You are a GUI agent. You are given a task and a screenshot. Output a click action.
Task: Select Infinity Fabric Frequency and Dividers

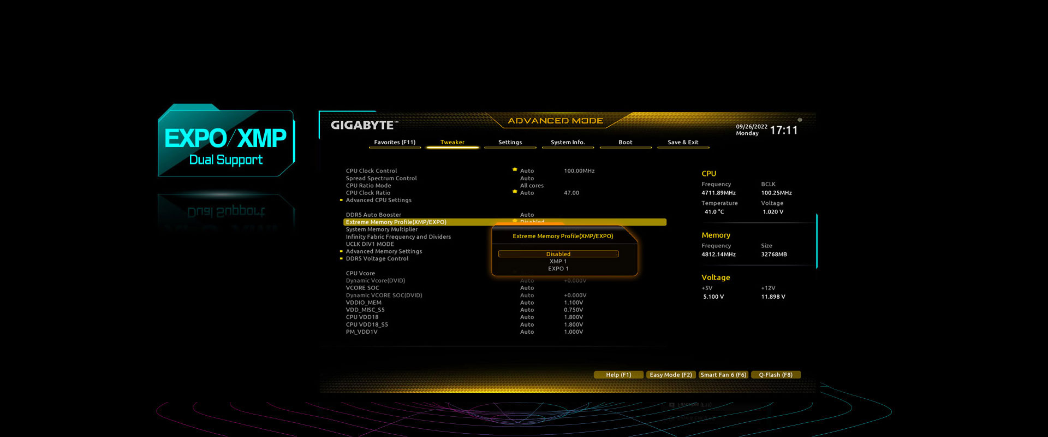[x=398, y=237]
